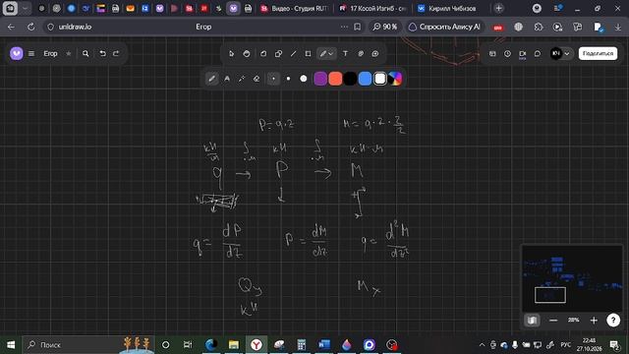629x354 pixels.
Task: Click Спросить Алису AI button
Action: 444,27
